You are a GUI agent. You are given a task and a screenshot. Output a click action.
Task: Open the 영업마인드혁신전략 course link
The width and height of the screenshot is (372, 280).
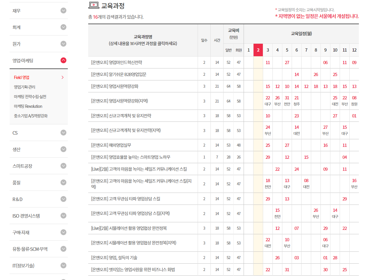[116, 62]
